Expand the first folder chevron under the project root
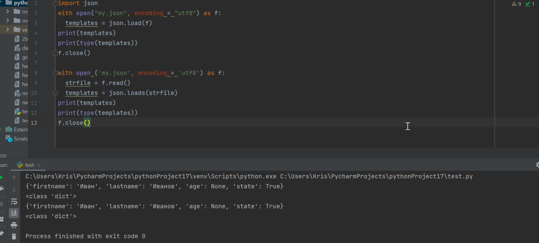539x243 pixels. (8, 11)
